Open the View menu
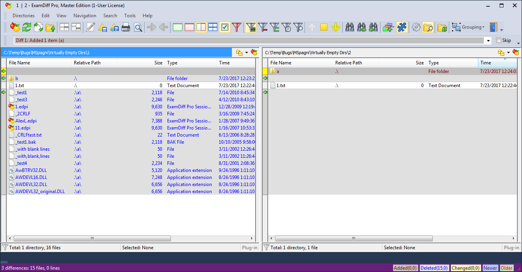Image resolution: width=522 pixels, height=272 pixels. point(61,16)
